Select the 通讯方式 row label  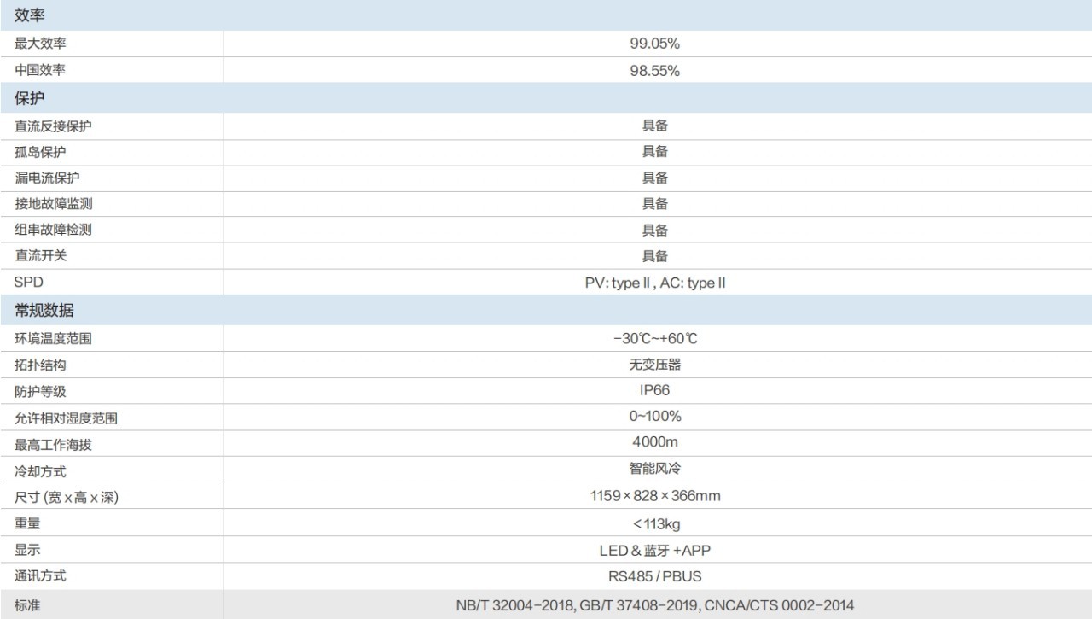tap(40, 576)
